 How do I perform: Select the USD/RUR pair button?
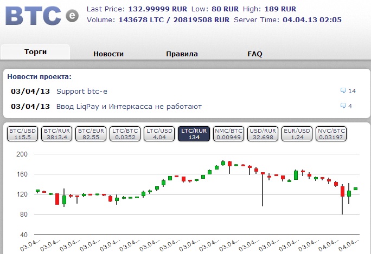click(x=263, y=134)
